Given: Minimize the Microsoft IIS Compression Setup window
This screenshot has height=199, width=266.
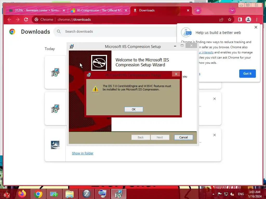Looking at the screenshot, I should [175, 46].
